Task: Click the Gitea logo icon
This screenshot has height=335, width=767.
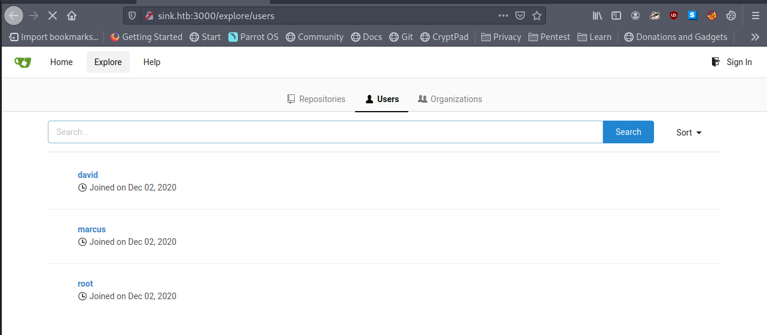Action: [23, 62]
